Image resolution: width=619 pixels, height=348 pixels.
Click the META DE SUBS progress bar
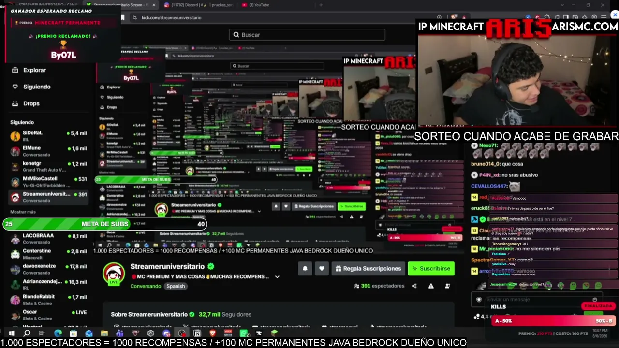(x=105, y=224)
